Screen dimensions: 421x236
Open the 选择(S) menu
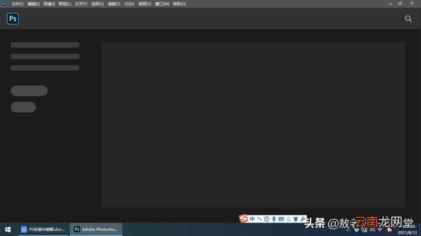97,4
